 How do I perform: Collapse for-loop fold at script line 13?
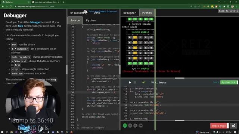point(128,91)
